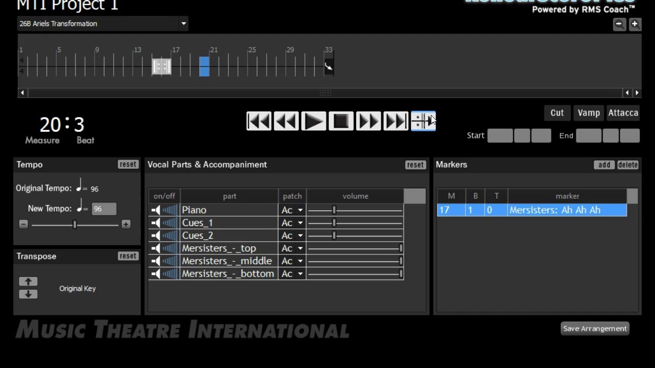Image resolution: width=655 pixels, height=368 pixels.
Task: Transpose up one step
Action: point(28,282)
